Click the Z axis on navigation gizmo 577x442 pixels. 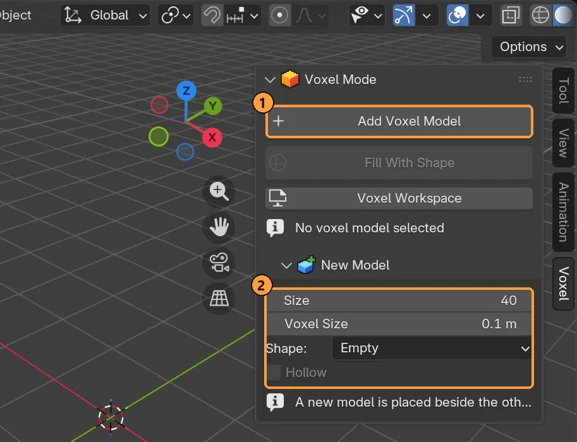click(186, 90)
